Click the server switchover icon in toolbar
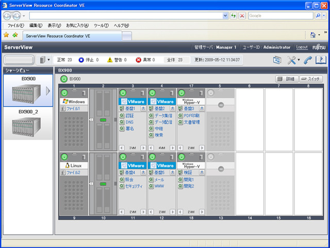330x248 pixels. point(277,60)
